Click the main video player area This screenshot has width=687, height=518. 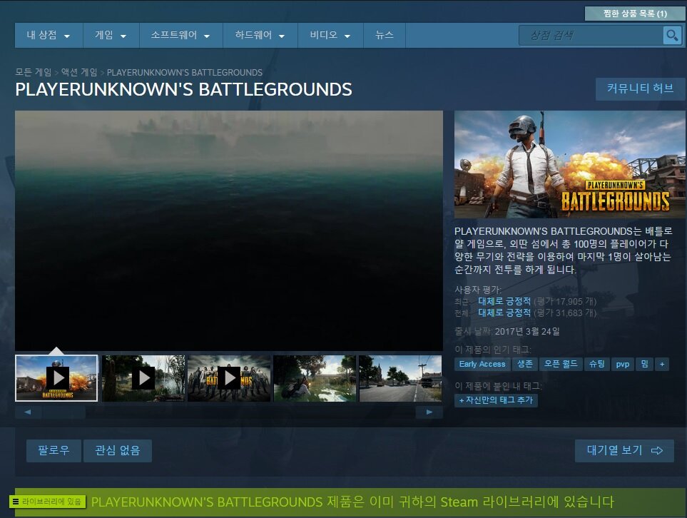(229, 230)
